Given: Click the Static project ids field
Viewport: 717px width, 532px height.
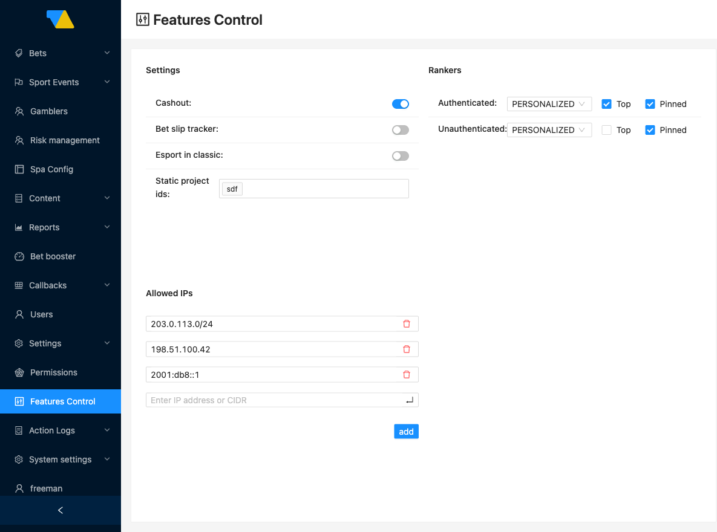Looking at the screenshot, I should 313,189.
